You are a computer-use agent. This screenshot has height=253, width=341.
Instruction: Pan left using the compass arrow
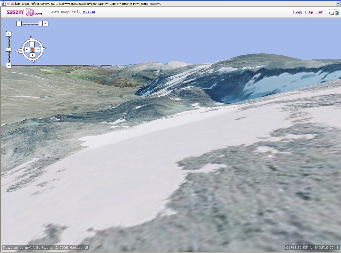[x=27, y=50]
